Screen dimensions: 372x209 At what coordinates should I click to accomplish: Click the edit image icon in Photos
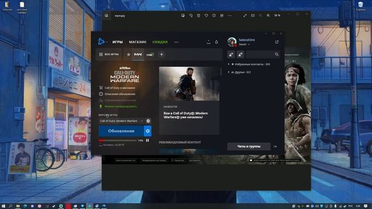(183, 16)
